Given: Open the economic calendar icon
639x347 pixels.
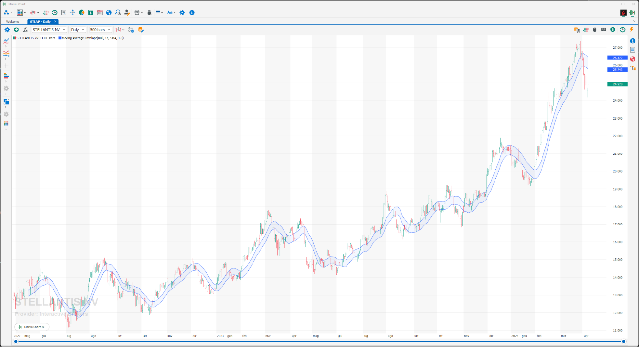Looking at the screenshot, I should [100, 12].
